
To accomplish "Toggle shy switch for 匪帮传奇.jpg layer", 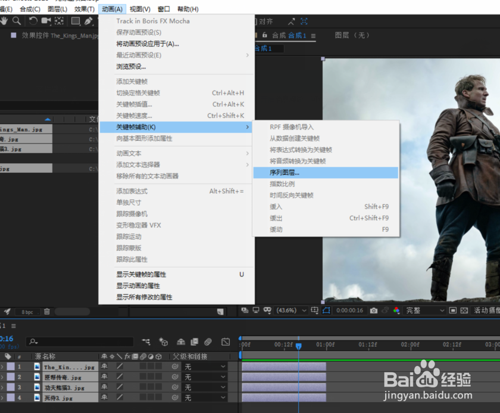I will (104, 377).
